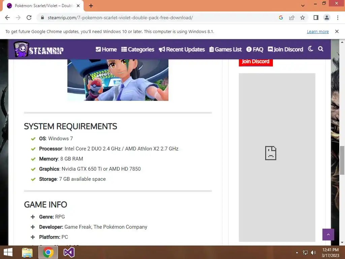The width and height of the screenshot is (345, 259).
Task: View site info via lock icon
Action: (x=42, y=18)
